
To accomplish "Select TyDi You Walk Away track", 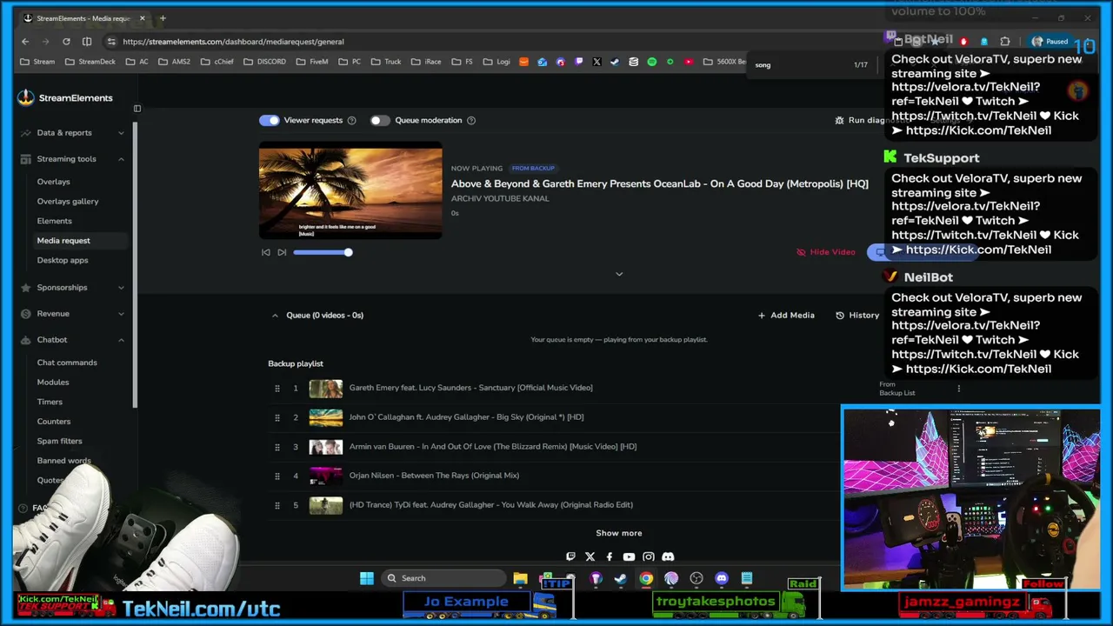I will coord(491,505).
